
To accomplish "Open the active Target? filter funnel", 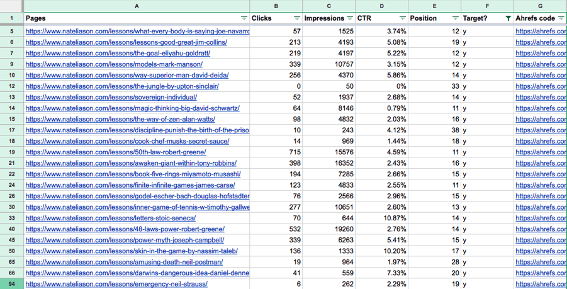I will [x=508, y=18].
